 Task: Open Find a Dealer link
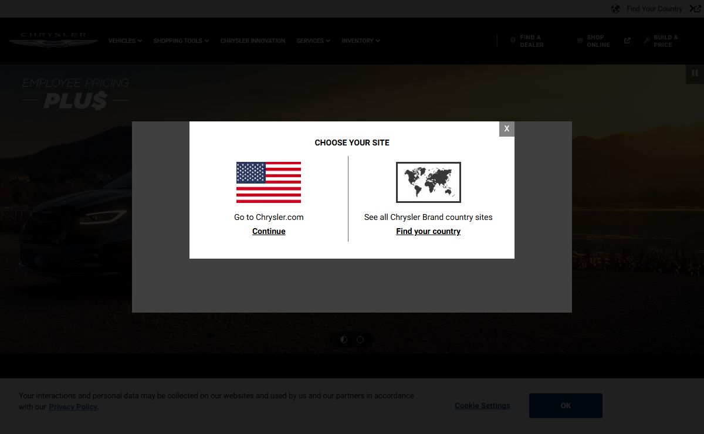(532, 41)
